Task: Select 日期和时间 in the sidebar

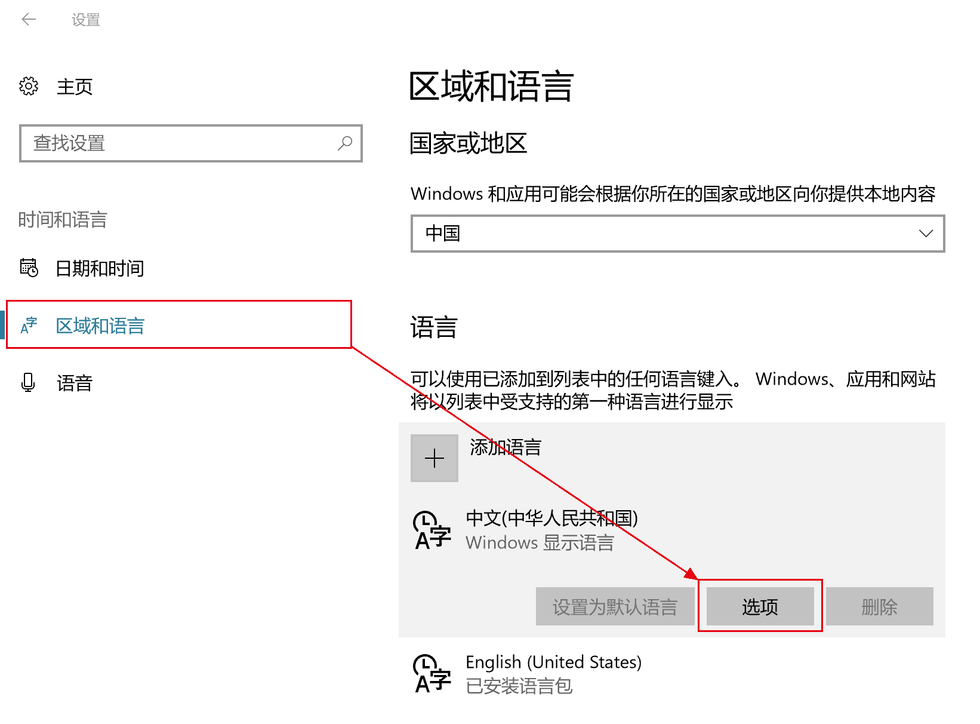Action: coord(100,268)
